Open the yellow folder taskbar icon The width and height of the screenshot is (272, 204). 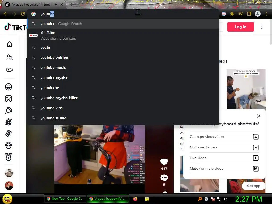(147, 199)
